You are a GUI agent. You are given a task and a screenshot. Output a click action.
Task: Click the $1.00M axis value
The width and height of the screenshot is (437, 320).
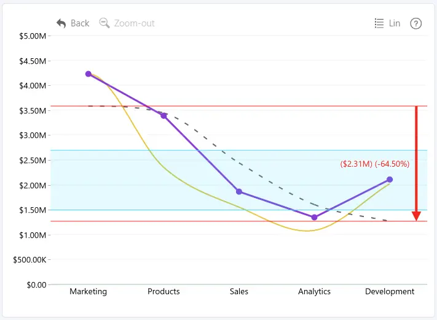33,235
